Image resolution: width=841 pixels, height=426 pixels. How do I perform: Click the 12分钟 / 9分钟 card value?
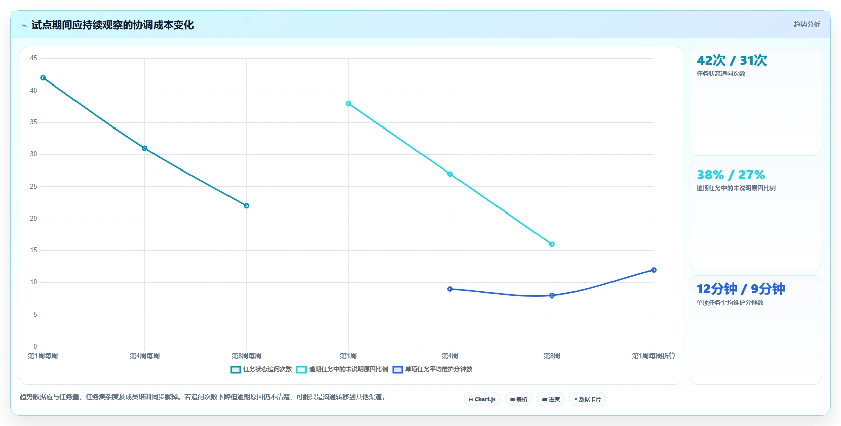(x=741, y=289)
